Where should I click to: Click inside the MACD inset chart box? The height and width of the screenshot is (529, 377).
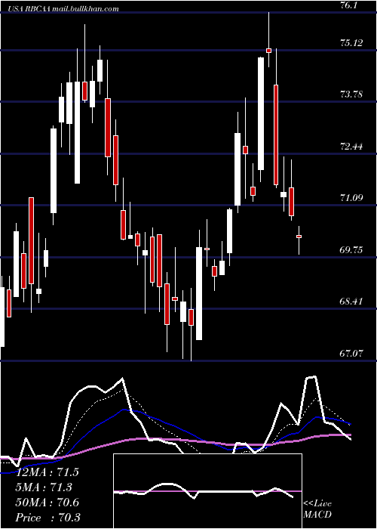coord(207,491)
